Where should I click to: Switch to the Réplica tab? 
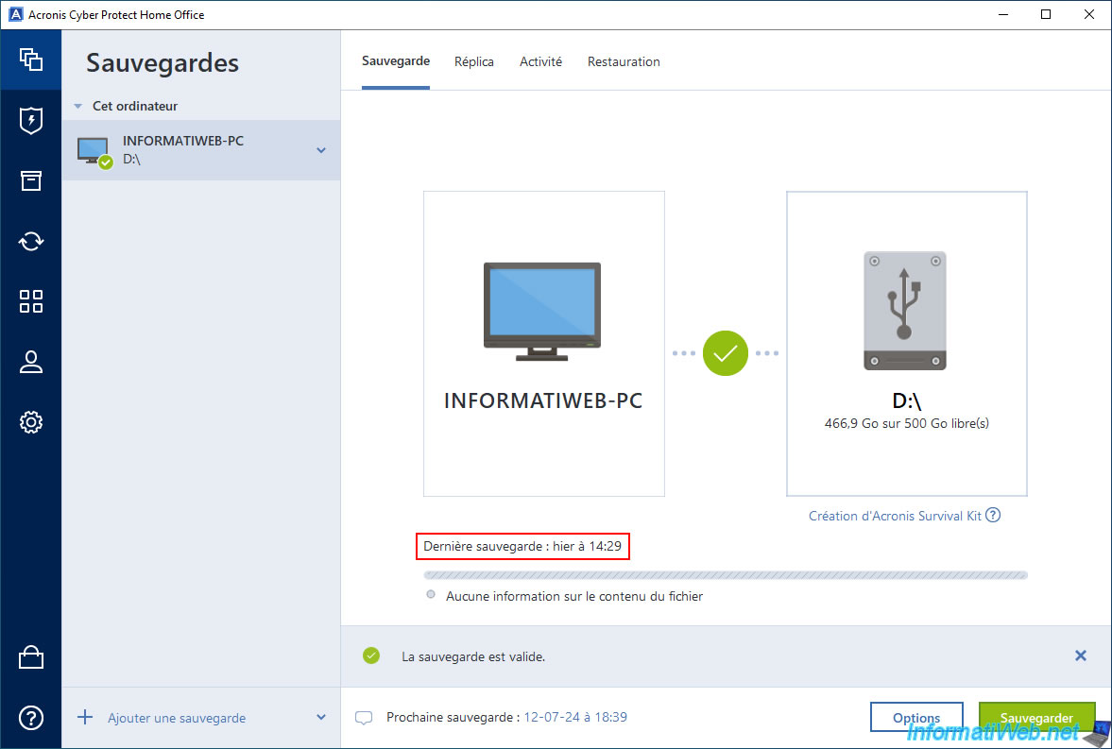(x=474, y=61)
